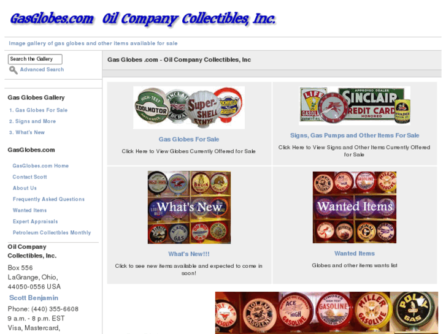Click the GasGlobes.com site logo header
The image size is (446, 334).
pyautogui.click(x=143, y=19)
